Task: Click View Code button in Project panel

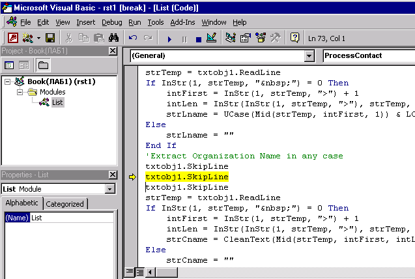Action: (10, 65)
